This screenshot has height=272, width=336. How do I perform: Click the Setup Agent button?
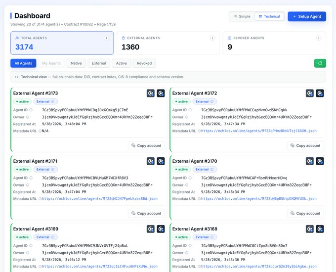307,16
